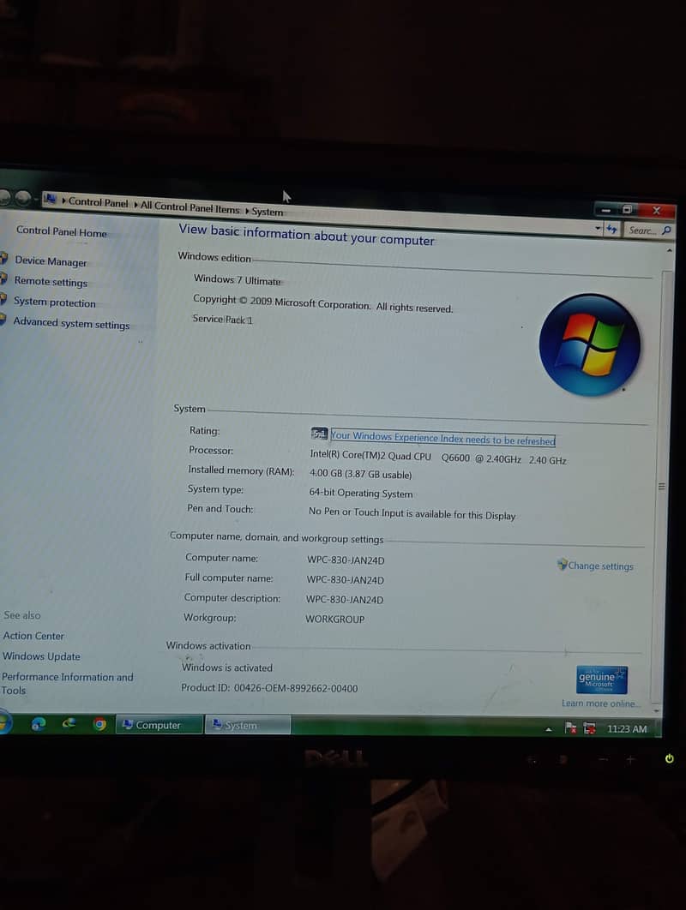Click the scrollbar up arrow
The image size is (686, 910).
coord(669,250)
